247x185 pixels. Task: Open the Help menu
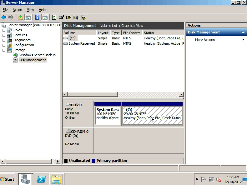click(x=42, y=10)
